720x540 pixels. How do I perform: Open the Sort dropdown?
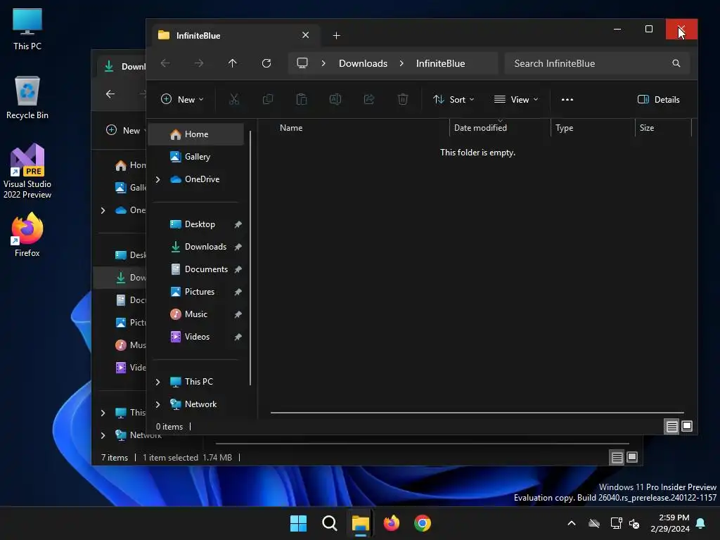[454, 99]
